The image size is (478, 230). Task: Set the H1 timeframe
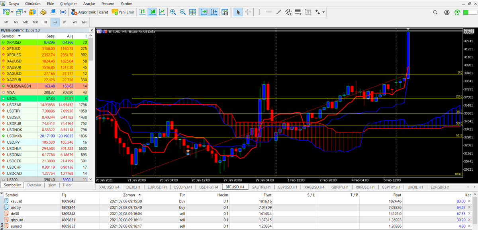click(x=45, y=22)
